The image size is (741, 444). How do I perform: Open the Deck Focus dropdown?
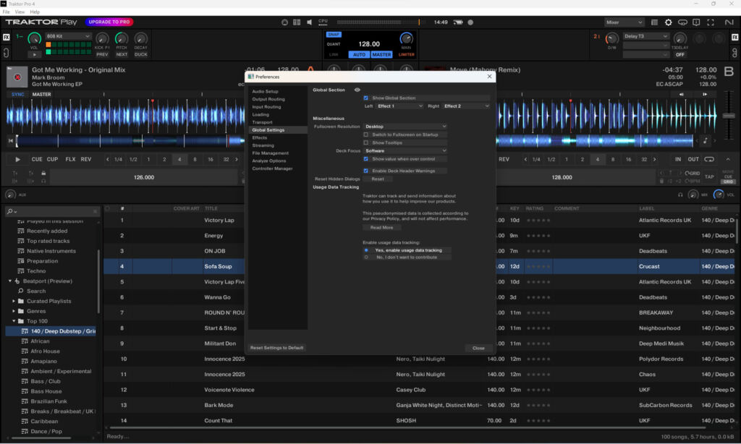click(x=405, y=150)
